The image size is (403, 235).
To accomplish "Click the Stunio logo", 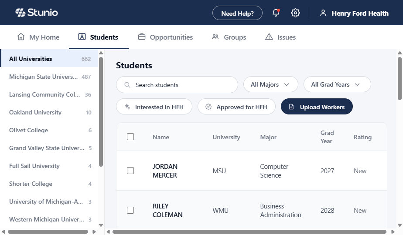I will 37,13.
